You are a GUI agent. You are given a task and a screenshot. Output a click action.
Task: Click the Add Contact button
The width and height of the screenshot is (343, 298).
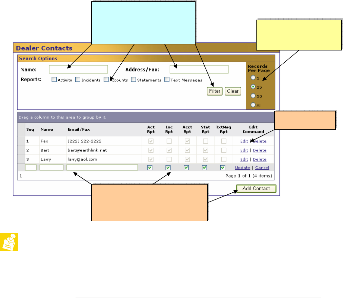point(256,189)
